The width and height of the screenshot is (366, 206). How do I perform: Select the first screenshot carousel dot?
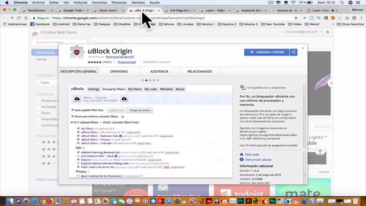(x=142, y=80)
